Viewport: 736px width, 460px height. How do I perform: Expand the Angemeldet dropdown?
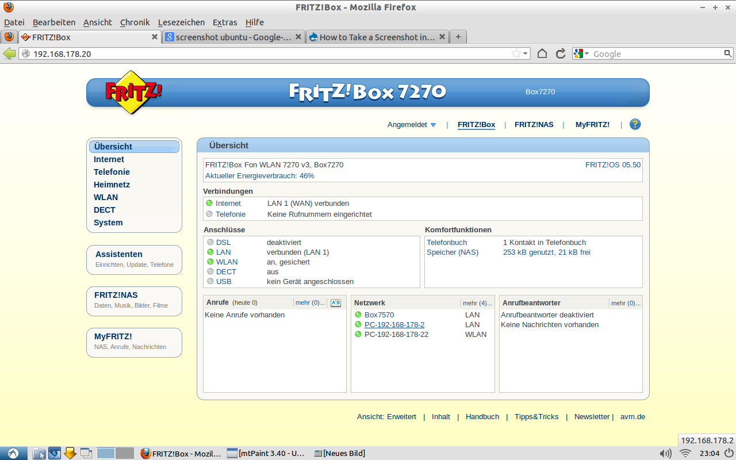tap(412, 125)
